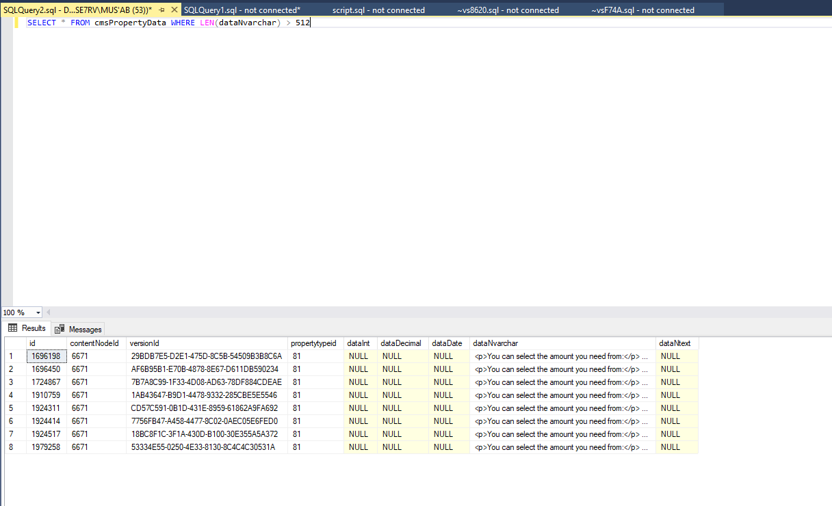Select the versionId column header
The image size is (832, 506).
[207, 343]
